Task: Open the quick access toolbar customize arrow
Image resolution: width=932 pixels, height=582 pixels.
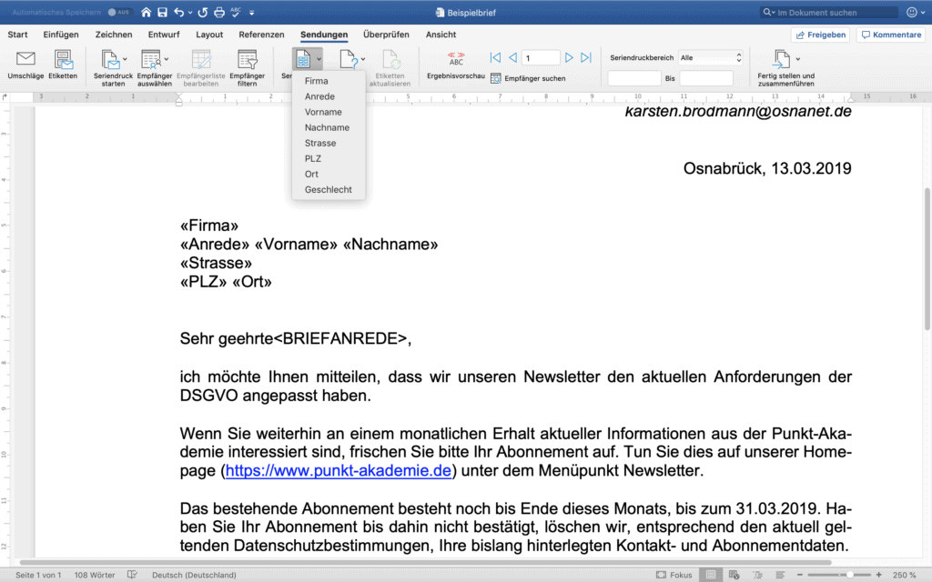Action: pos(251,13)
